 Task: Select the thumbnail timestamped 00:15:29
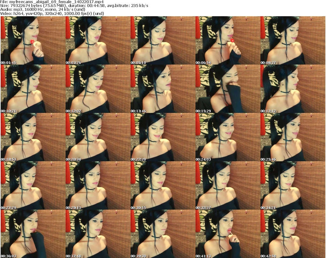pyautogui.click(x=228, y=89)
